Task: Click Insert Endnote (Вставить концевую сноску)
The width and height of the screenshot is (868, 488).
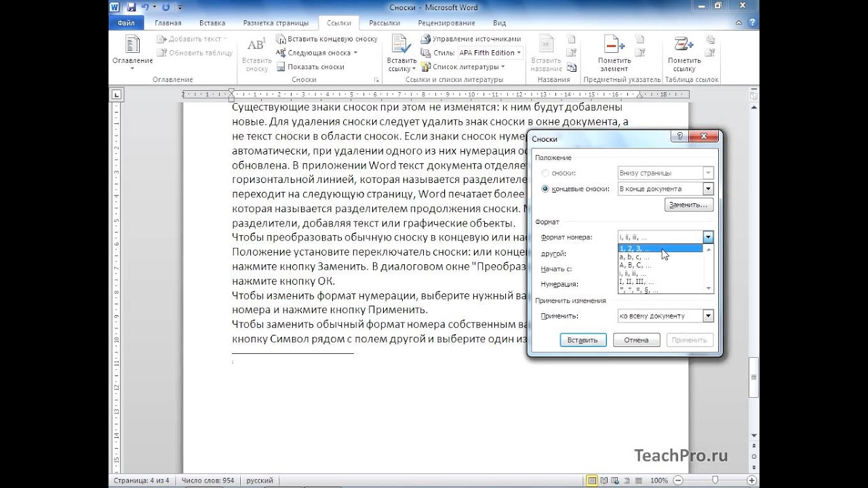Action: [326, 39]
